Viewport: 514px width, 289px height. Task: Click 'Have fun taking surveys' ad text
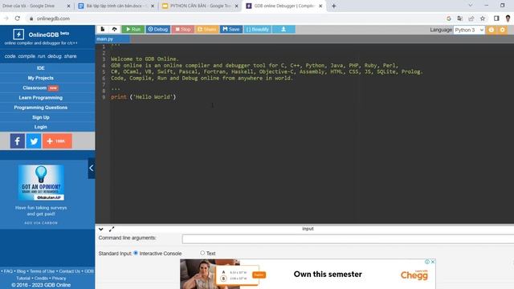tap(41, 210)
